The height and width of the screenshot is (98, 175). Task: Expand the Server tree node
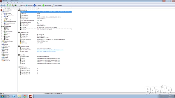point(2,43)
